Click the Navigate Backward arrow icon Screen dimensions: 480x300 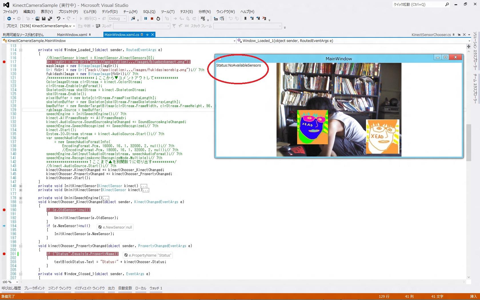click(9, 19)
